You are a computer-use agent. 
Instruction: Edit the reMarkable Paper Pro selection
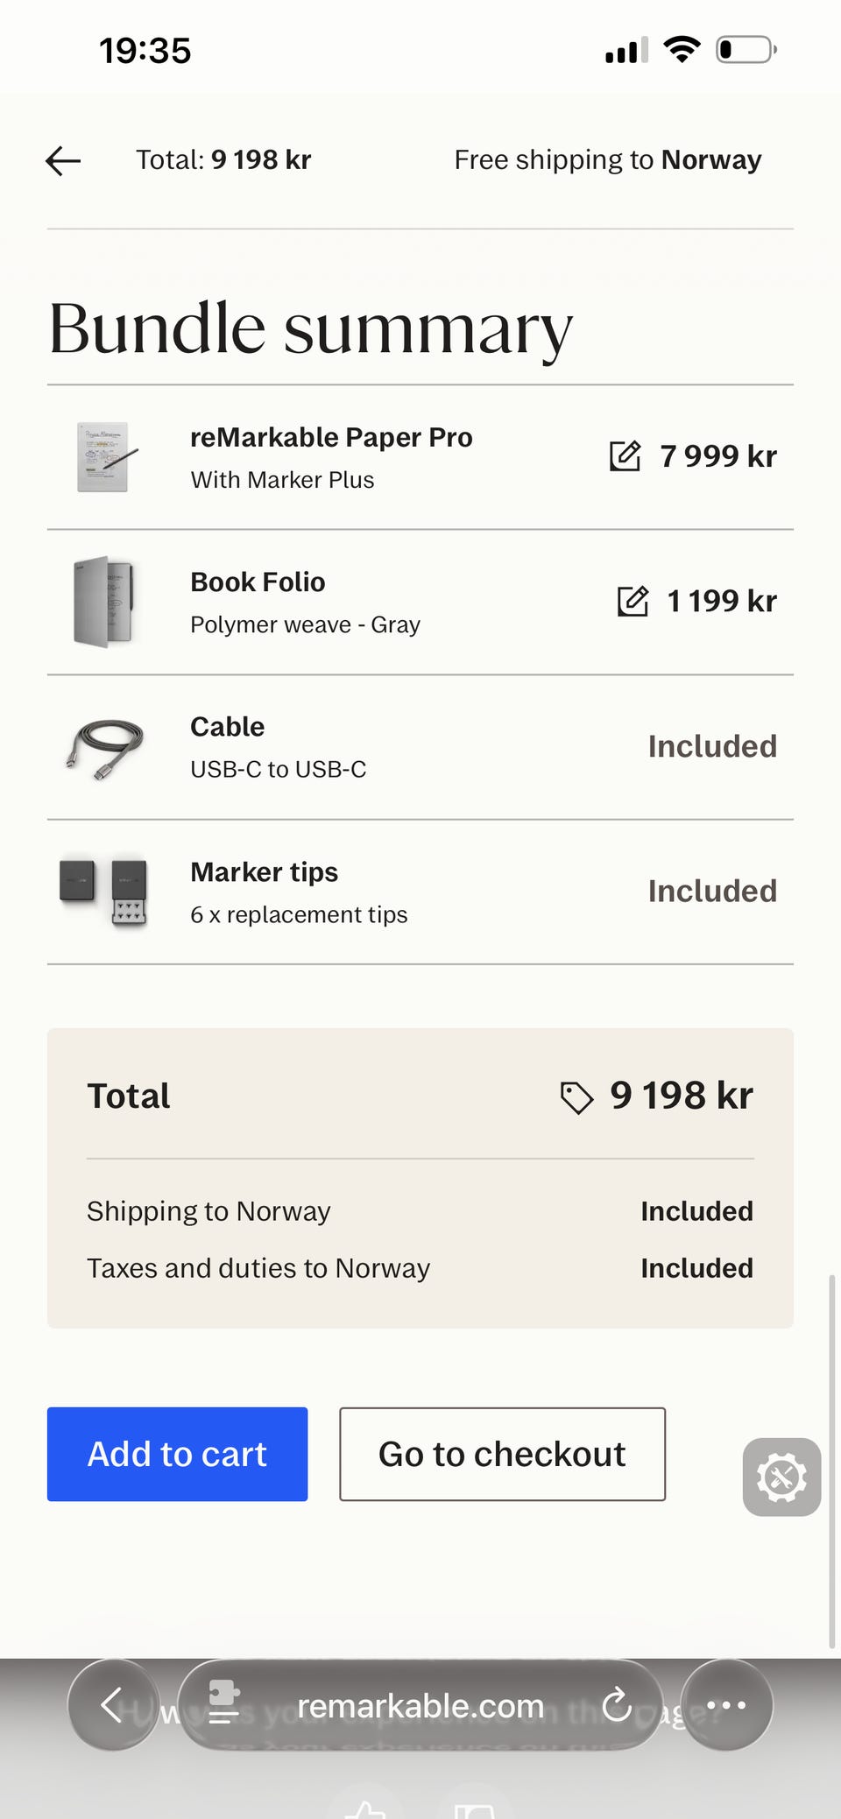pos(625,456)
